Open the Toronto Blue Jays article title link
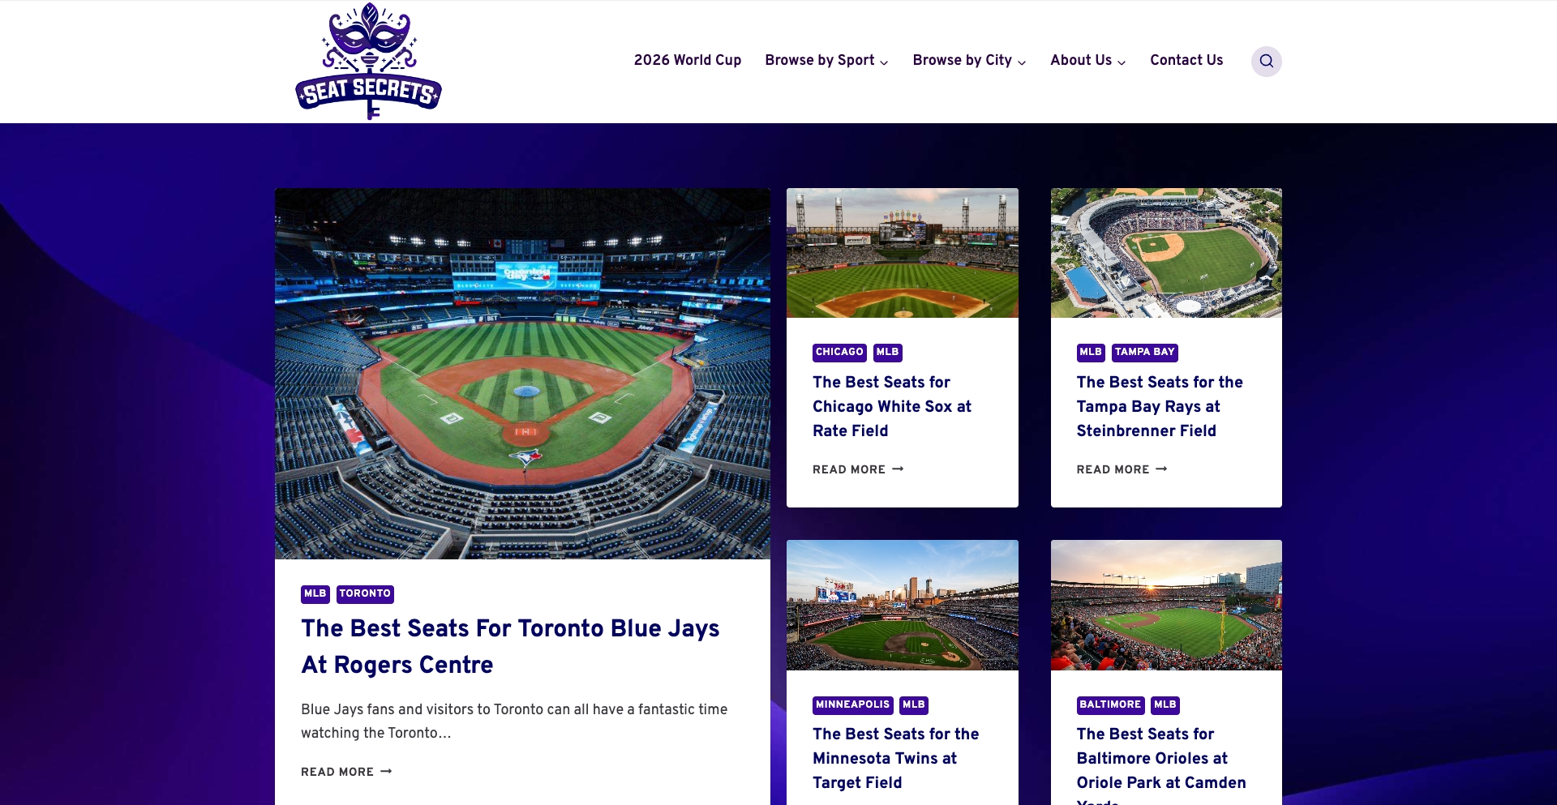This screenshot has width=1557, height=805. (510, 647)
